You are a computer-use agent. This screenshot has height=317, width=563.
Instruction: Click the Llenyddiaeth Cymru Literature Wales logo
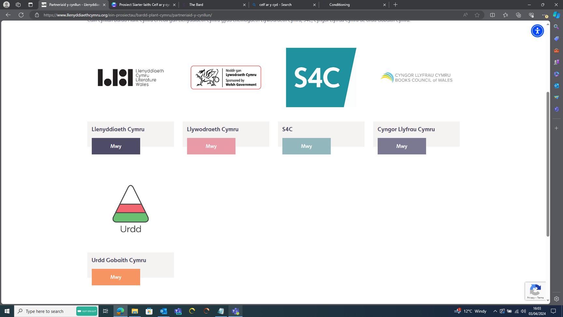(131, 78)
